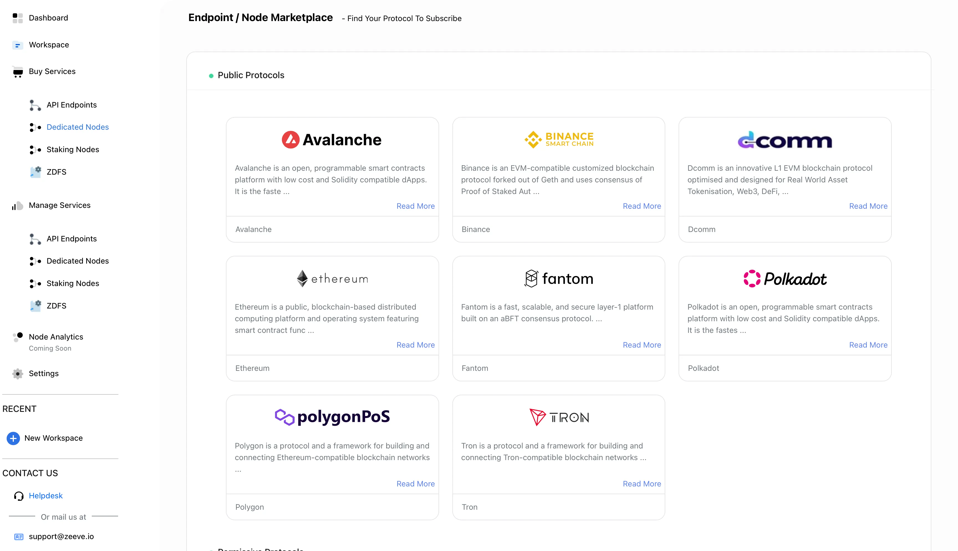Open Dedicated Nodes under Buy Services
Viewport: 958px width, 551px height.
77,127
